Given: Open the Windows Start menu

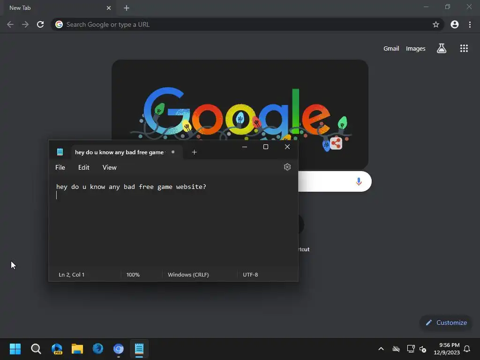Looking at the screenshot, I should [x=15, y=349].
